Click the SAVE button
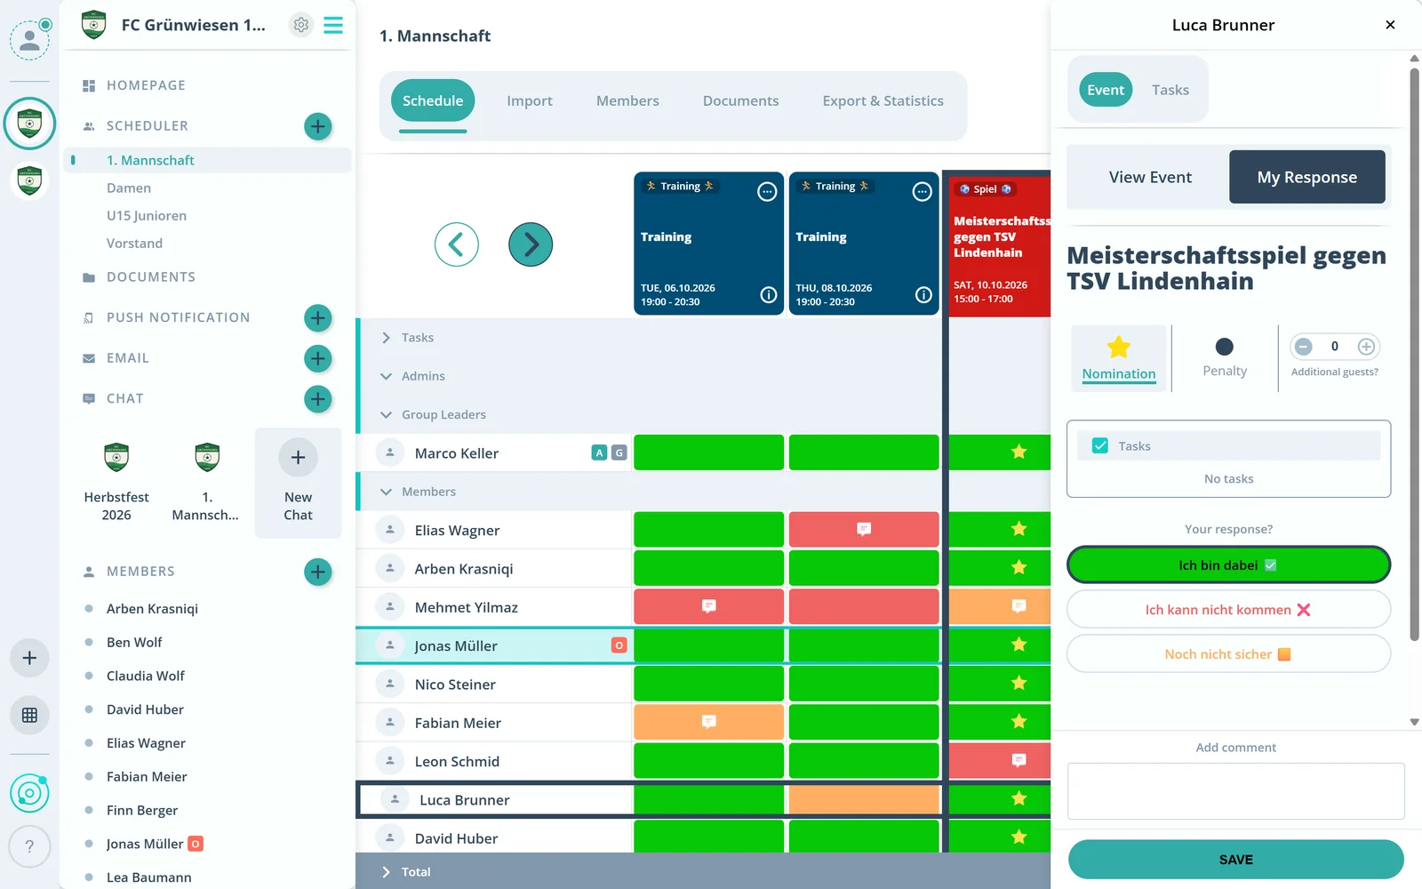 pyautogui.click(x=1235, y=860)
